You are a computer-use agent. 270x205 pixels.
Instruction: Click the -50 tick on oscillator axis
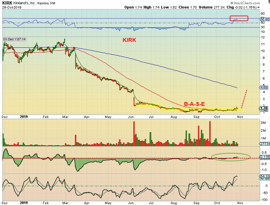coord(264,193)
